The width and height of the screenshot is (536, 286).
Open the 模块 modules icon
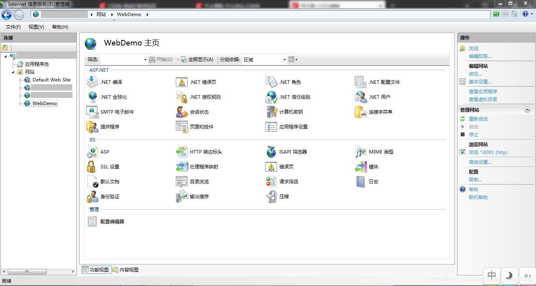pos(361,167)
